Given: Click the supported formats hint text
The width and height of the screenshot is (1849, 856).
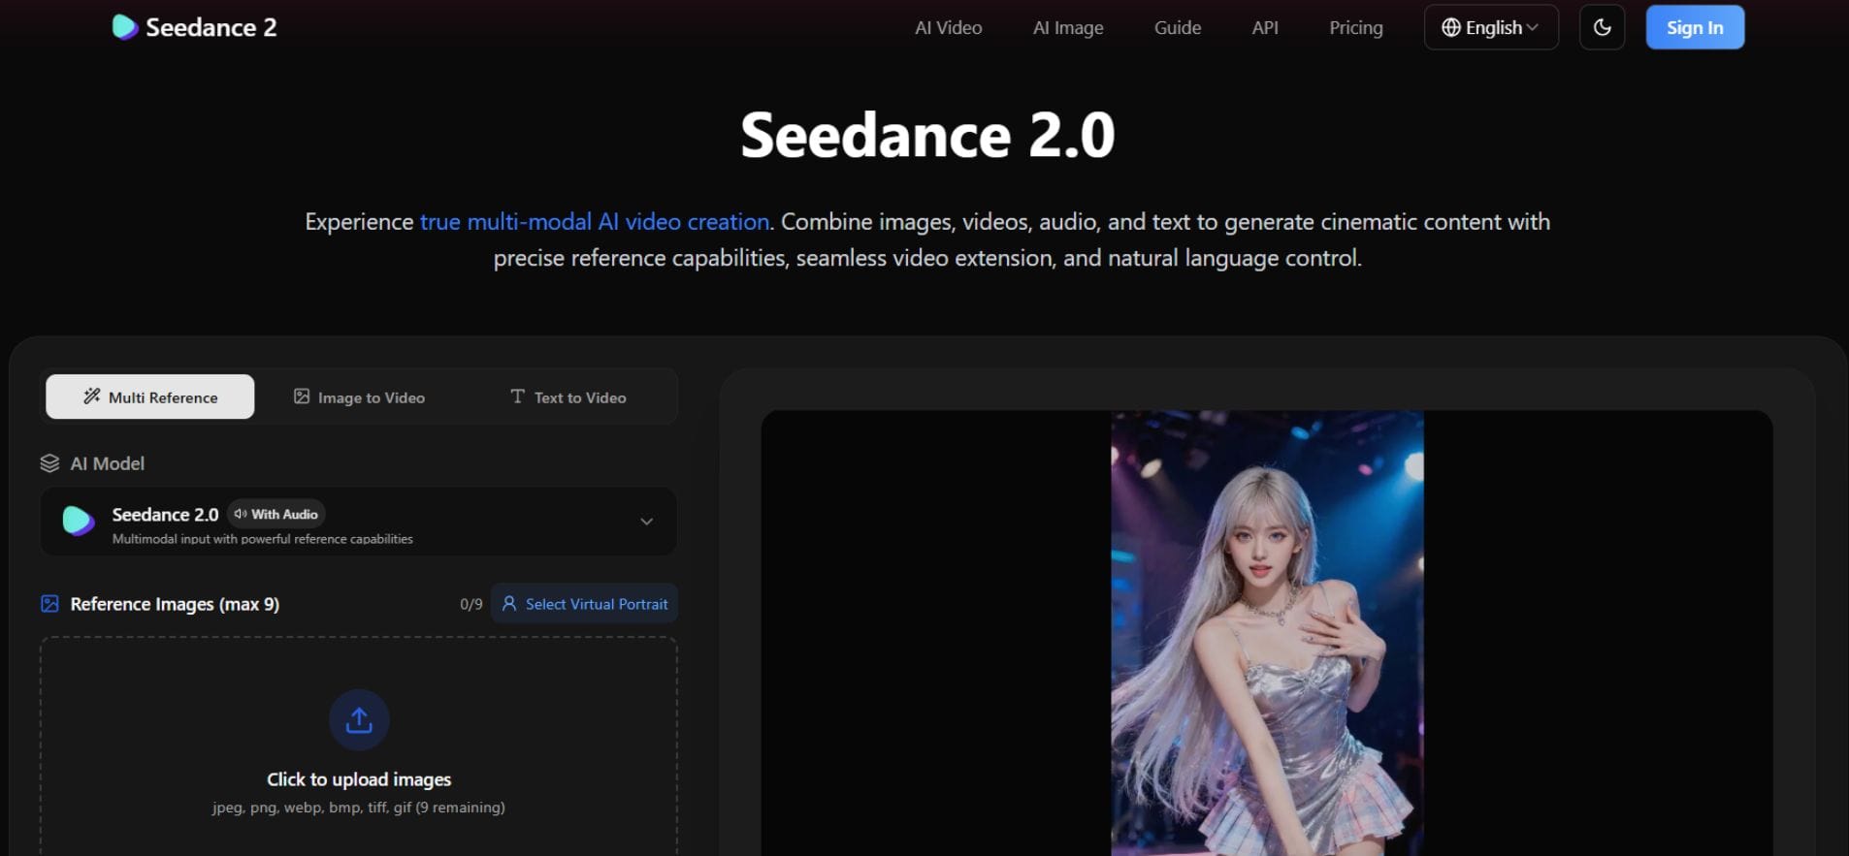Looking at the screenshot, I should (x=358, y=808).
